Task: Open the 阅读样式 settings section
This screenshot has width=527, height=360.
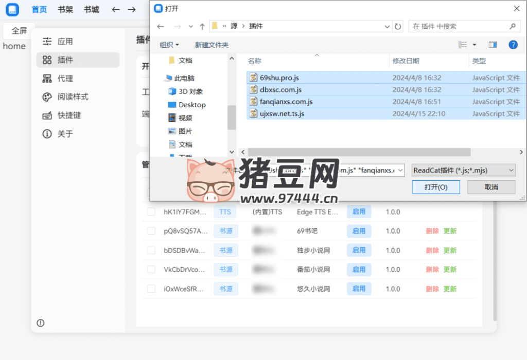Action: coord(73,97)
